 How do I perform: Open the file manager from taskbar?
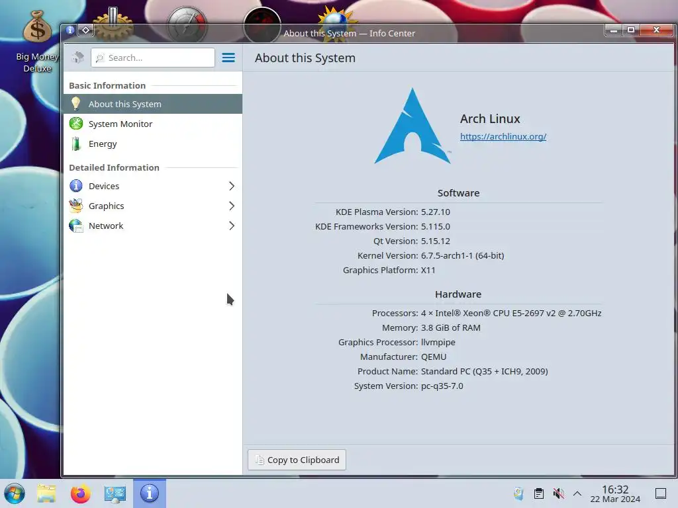pos(46,493)
